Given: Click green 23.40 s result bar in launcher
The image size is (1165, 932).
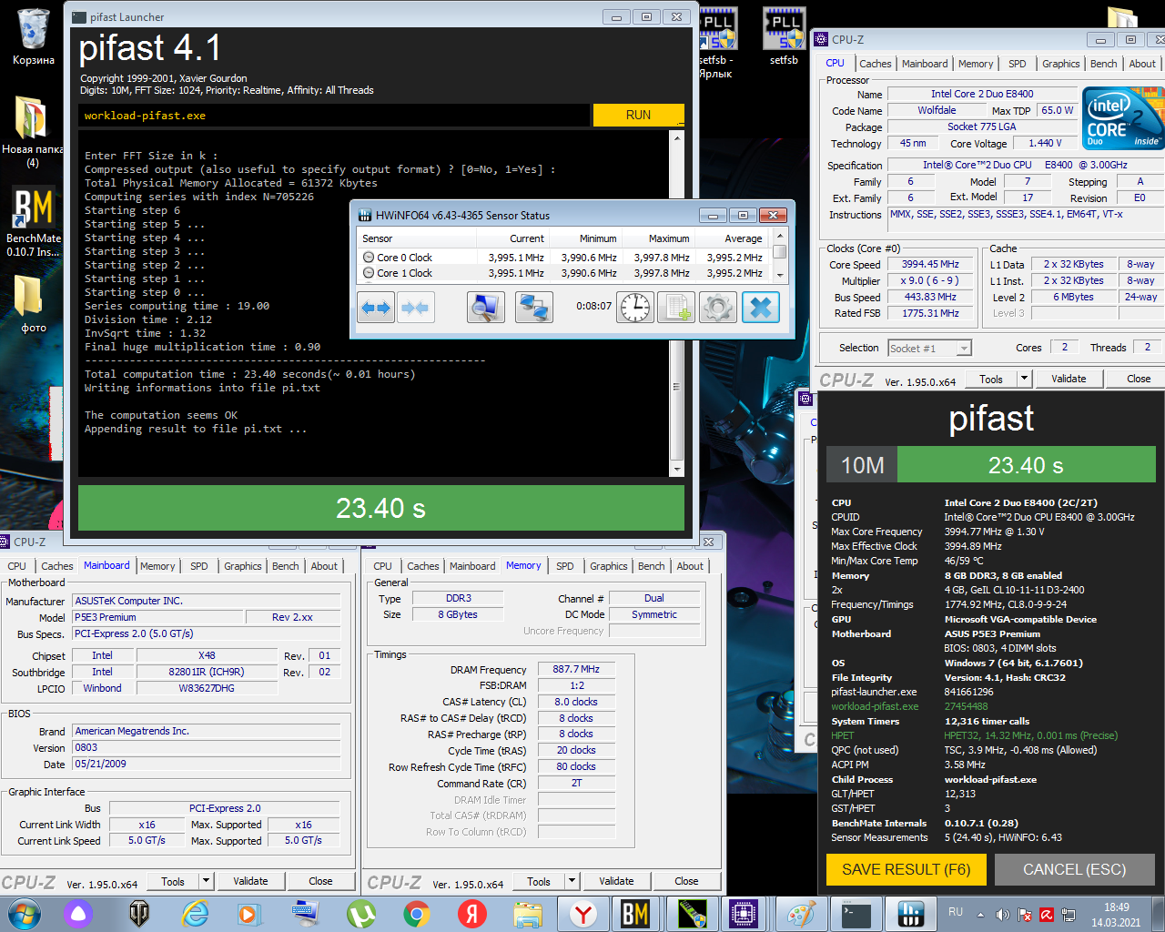Looking at the screenshot, I should click(x=381, y=508).
